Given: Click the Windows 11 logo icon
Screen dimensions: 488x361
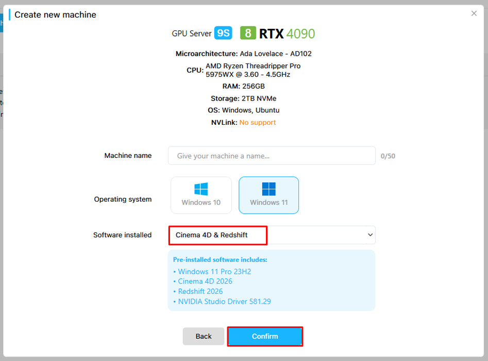Looking at the screenshot, I should tap(268, 189).
